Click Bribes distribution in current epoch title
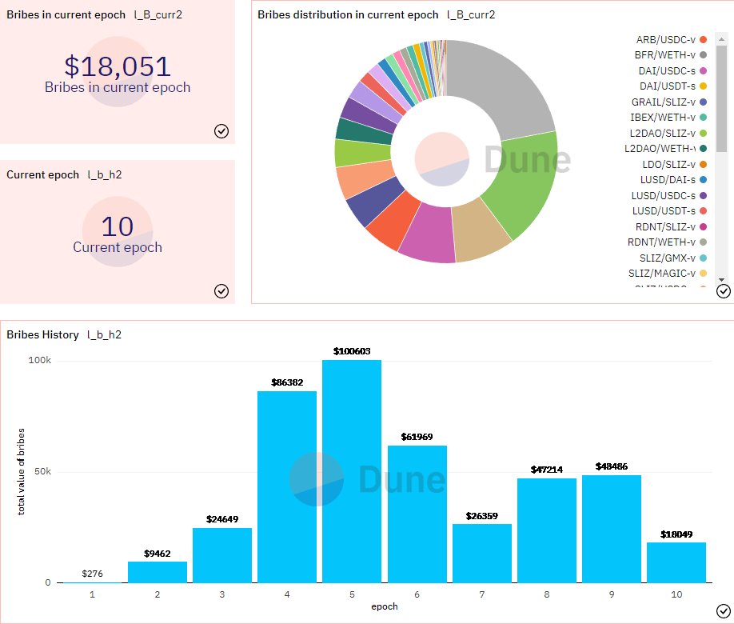Image resolution: width=734 pixels, height=624 pixels. pos(348,14)
